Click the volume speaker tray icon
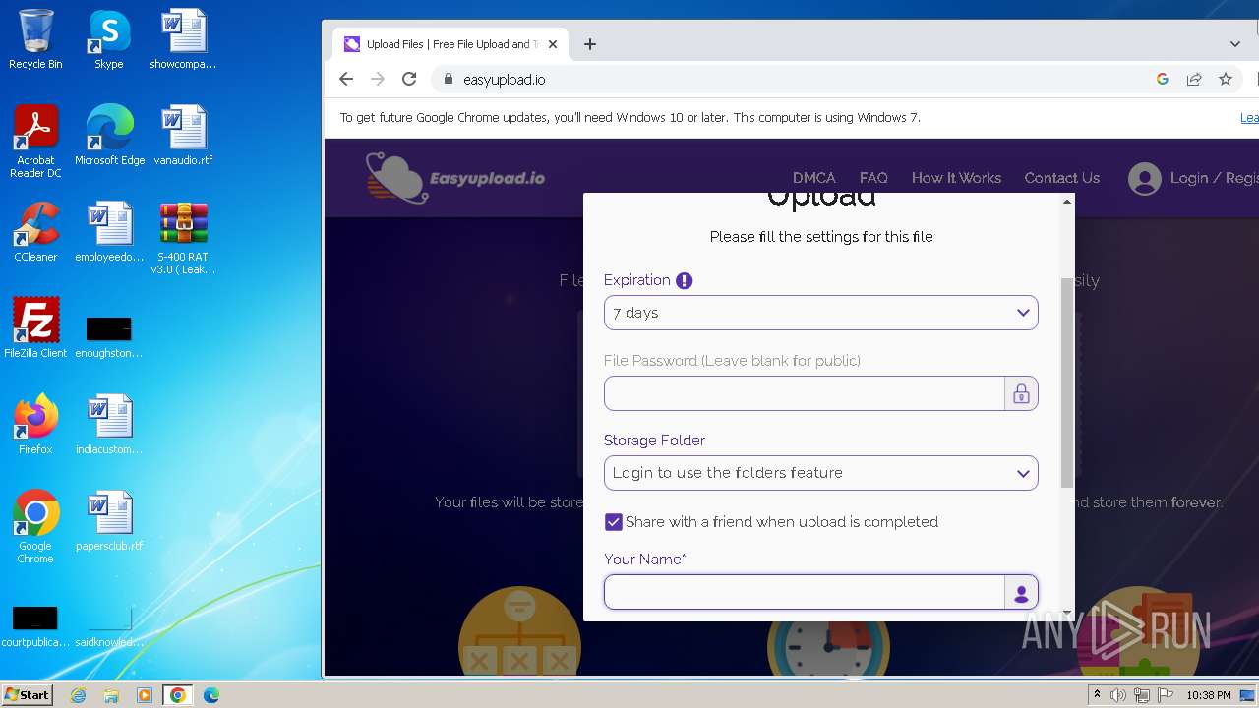Viewport: 1259px width, 708px height. point(1118,695)
